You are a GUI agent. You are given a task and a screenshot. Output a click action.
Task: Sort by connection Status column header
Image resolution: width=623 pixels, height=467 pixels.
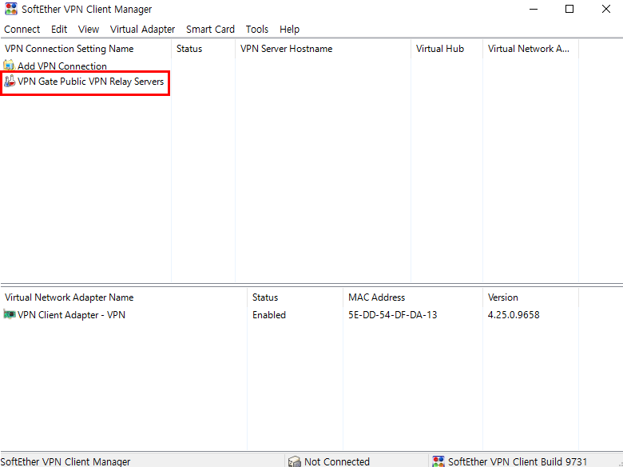(x=204, y=49)
